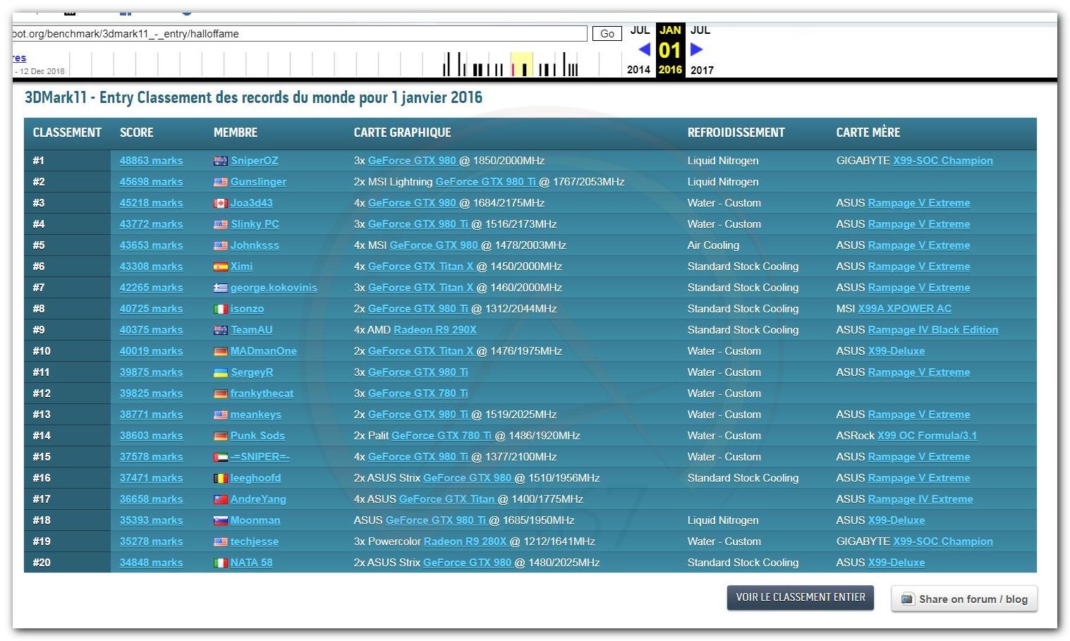The image size is (1070, 641).
Task: Click the Spanish flag icon beside Ximi
Action: tap(221, 267)
